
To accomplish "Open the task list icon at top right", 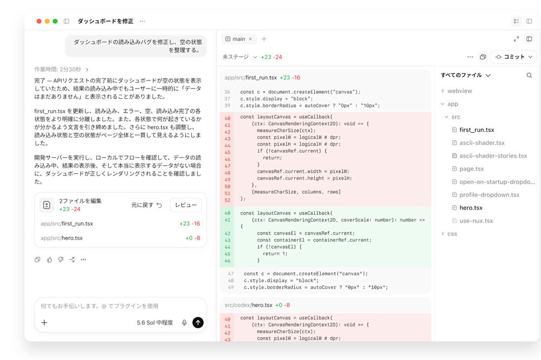I will coord(516,22).
